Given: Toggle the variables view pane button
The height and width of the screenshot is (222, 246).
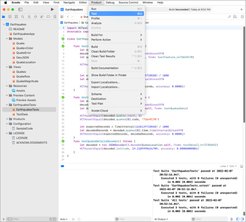Looking at the screenshot, I should tap(238, 219).
